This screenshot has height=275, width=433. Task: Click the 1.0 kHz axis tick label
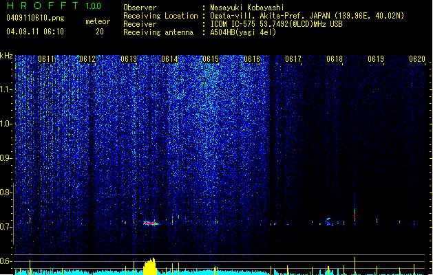(x=6, y=124)
